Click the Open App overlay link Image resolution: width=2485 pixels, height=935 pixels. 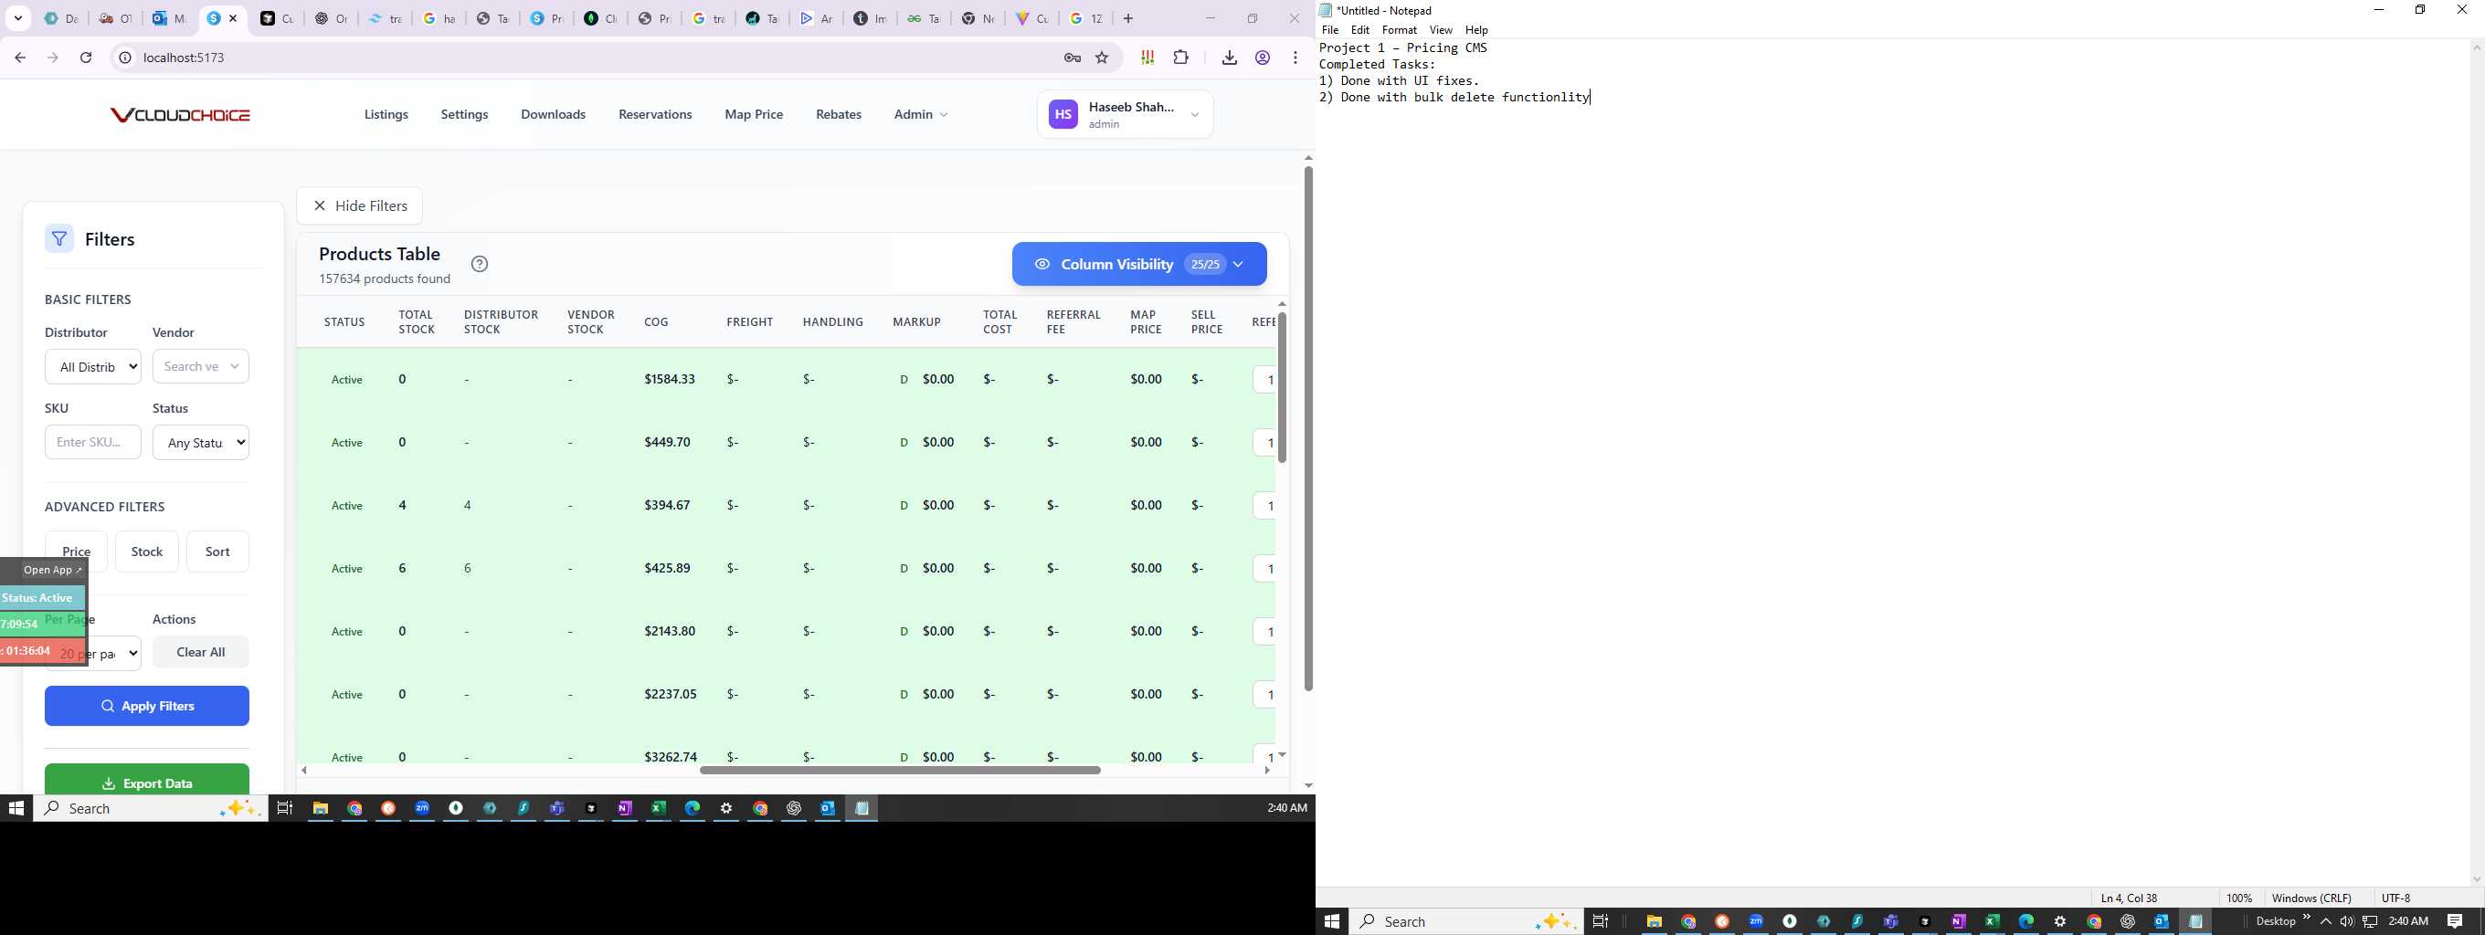coord(52,570)
